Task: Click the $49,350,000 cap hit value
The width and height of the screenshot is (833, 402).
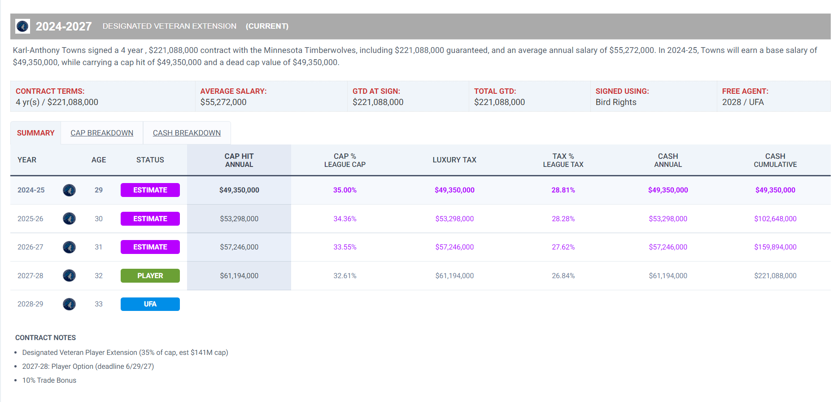Action: (239, 190)
